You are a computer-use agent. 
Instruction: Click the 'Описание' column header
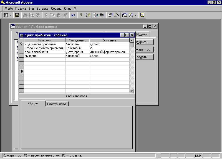(109, 40)
